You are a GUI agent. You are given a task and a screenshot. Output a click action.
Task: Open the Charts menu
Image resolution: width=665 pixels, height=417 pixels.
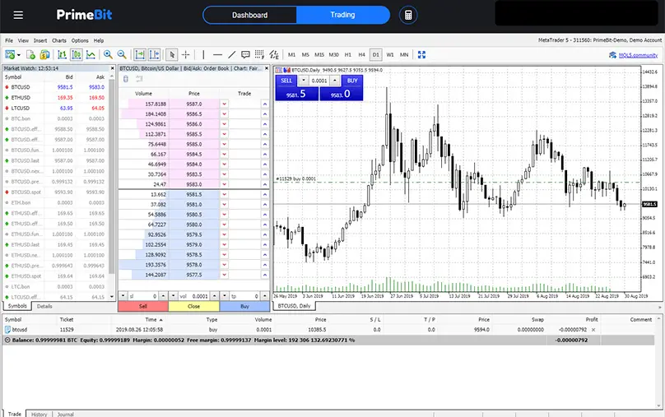click(x=59, y=40)
